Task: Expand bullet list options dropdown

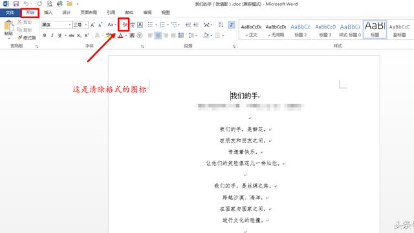Action: (156, 25)
